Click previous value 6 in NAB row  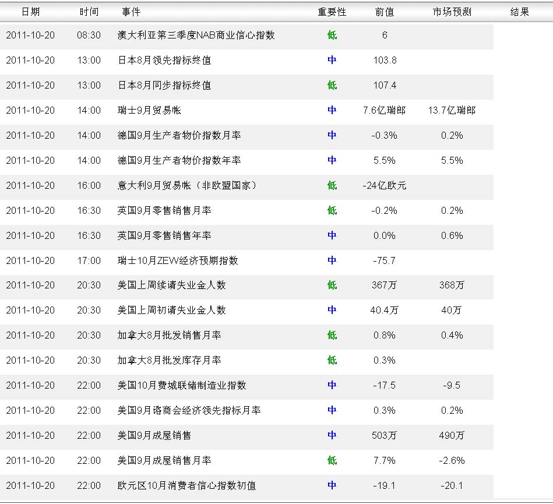[385, 36]
